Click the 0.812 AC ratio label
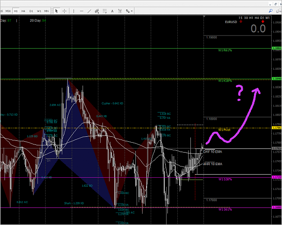Viewport: 282px width, 225px height. click(x=22, y=202)
